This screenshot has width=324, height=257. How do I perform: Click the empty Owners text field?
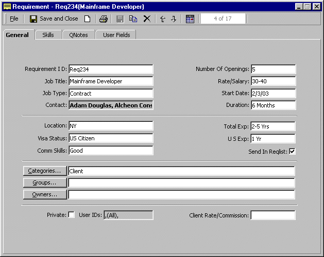click(182, 194)
